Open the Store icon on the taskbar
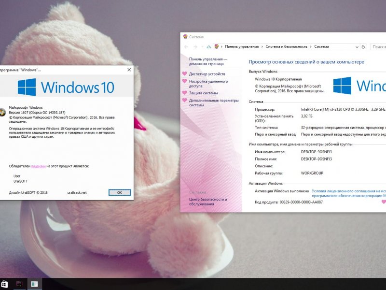Viewport: 386px width, 290px height. pos(4,284)
